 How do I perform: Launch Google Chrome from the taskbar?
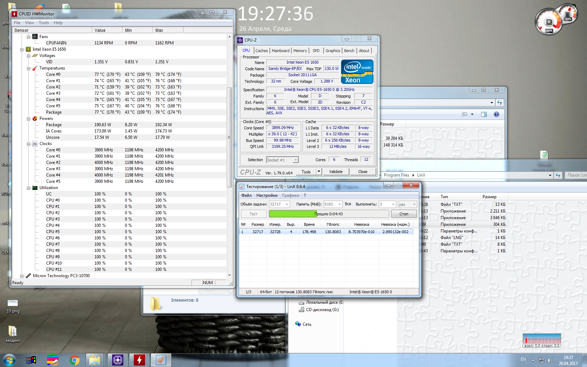(74, 360)
